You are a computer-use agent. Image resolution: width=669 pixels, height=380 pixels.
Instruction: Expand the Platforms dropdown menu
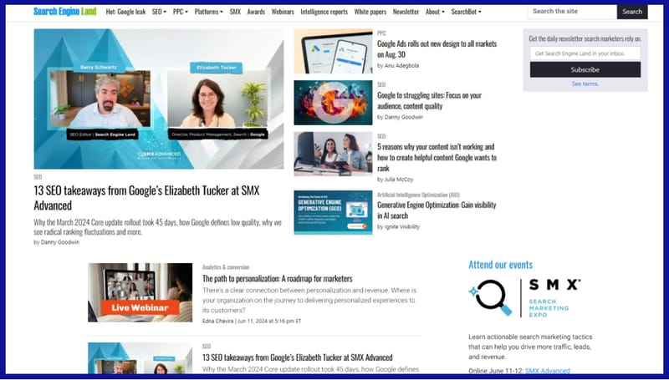tap(209, 13)
